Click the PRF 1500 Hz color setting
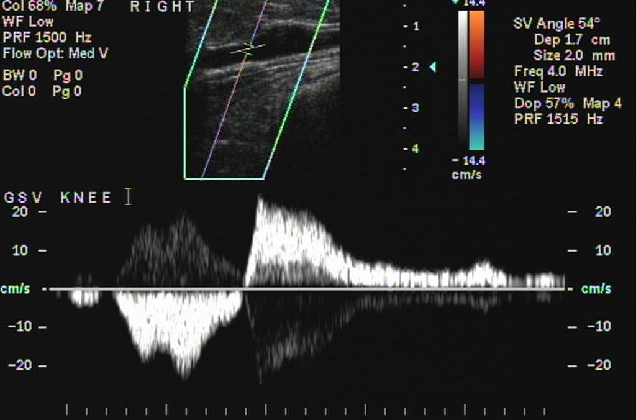 (47, 38)
